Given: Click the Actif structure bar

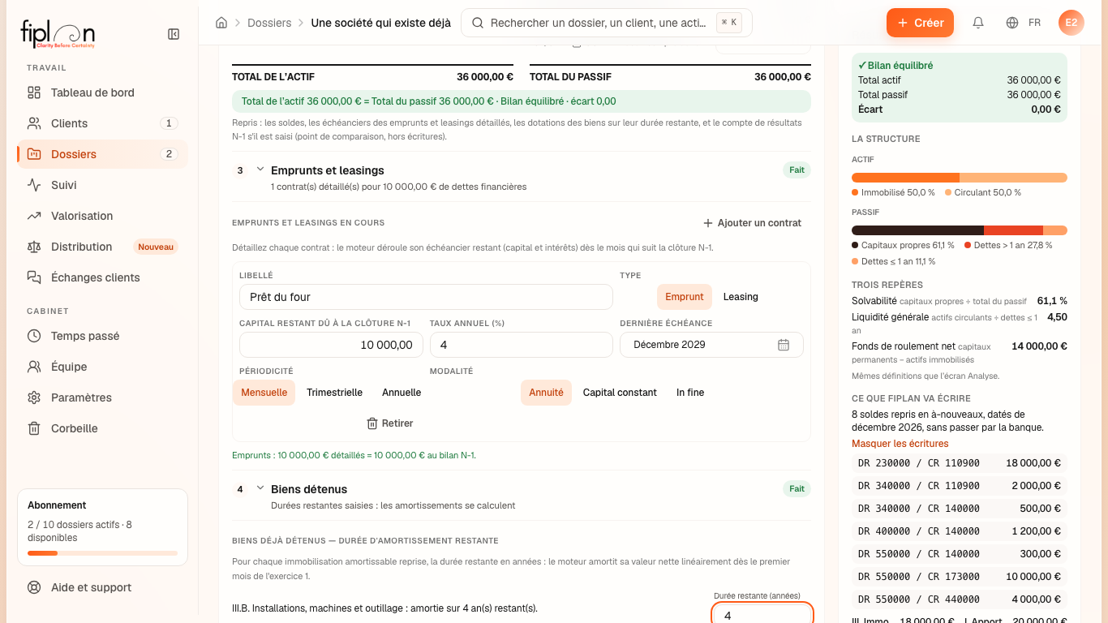Looking at the screenshot, I should (x=960, y=178).
